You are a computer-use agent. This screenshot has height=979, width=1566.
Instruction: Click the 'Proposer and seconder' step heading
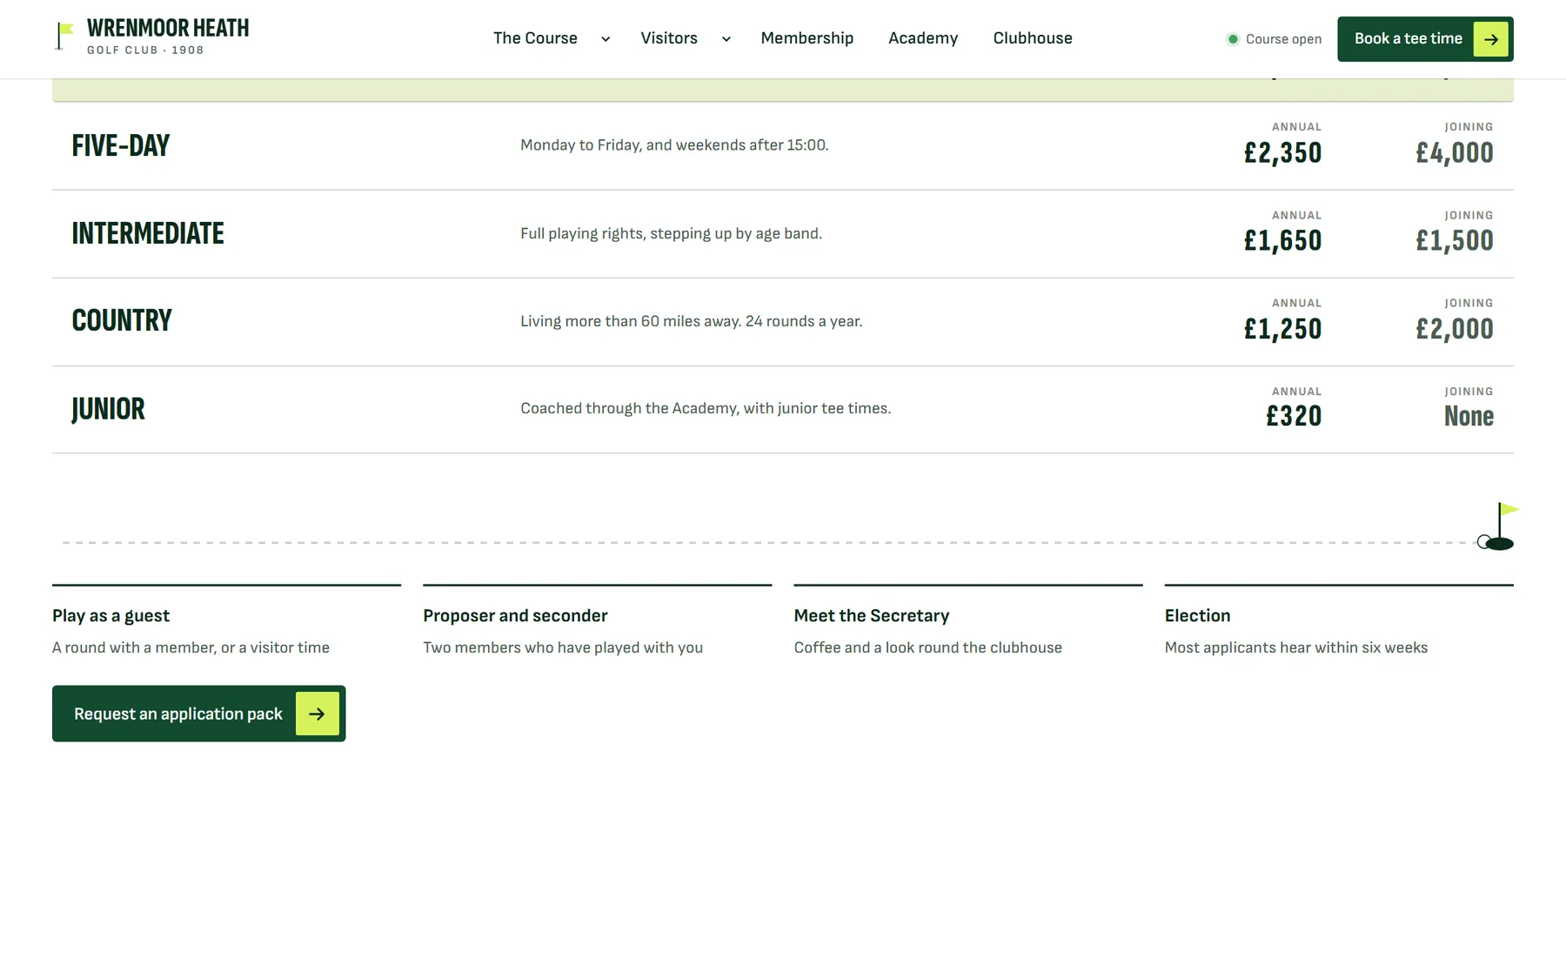tap(515, 616)
